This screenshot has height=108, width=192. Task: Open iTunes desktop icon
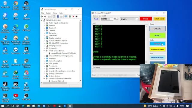[16, 16]
